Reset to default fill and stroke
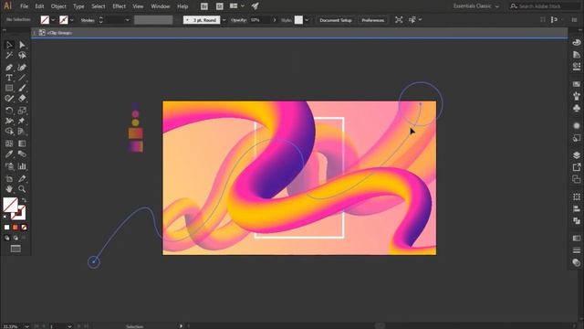This screenshot has width=584, height=329. 5,217
